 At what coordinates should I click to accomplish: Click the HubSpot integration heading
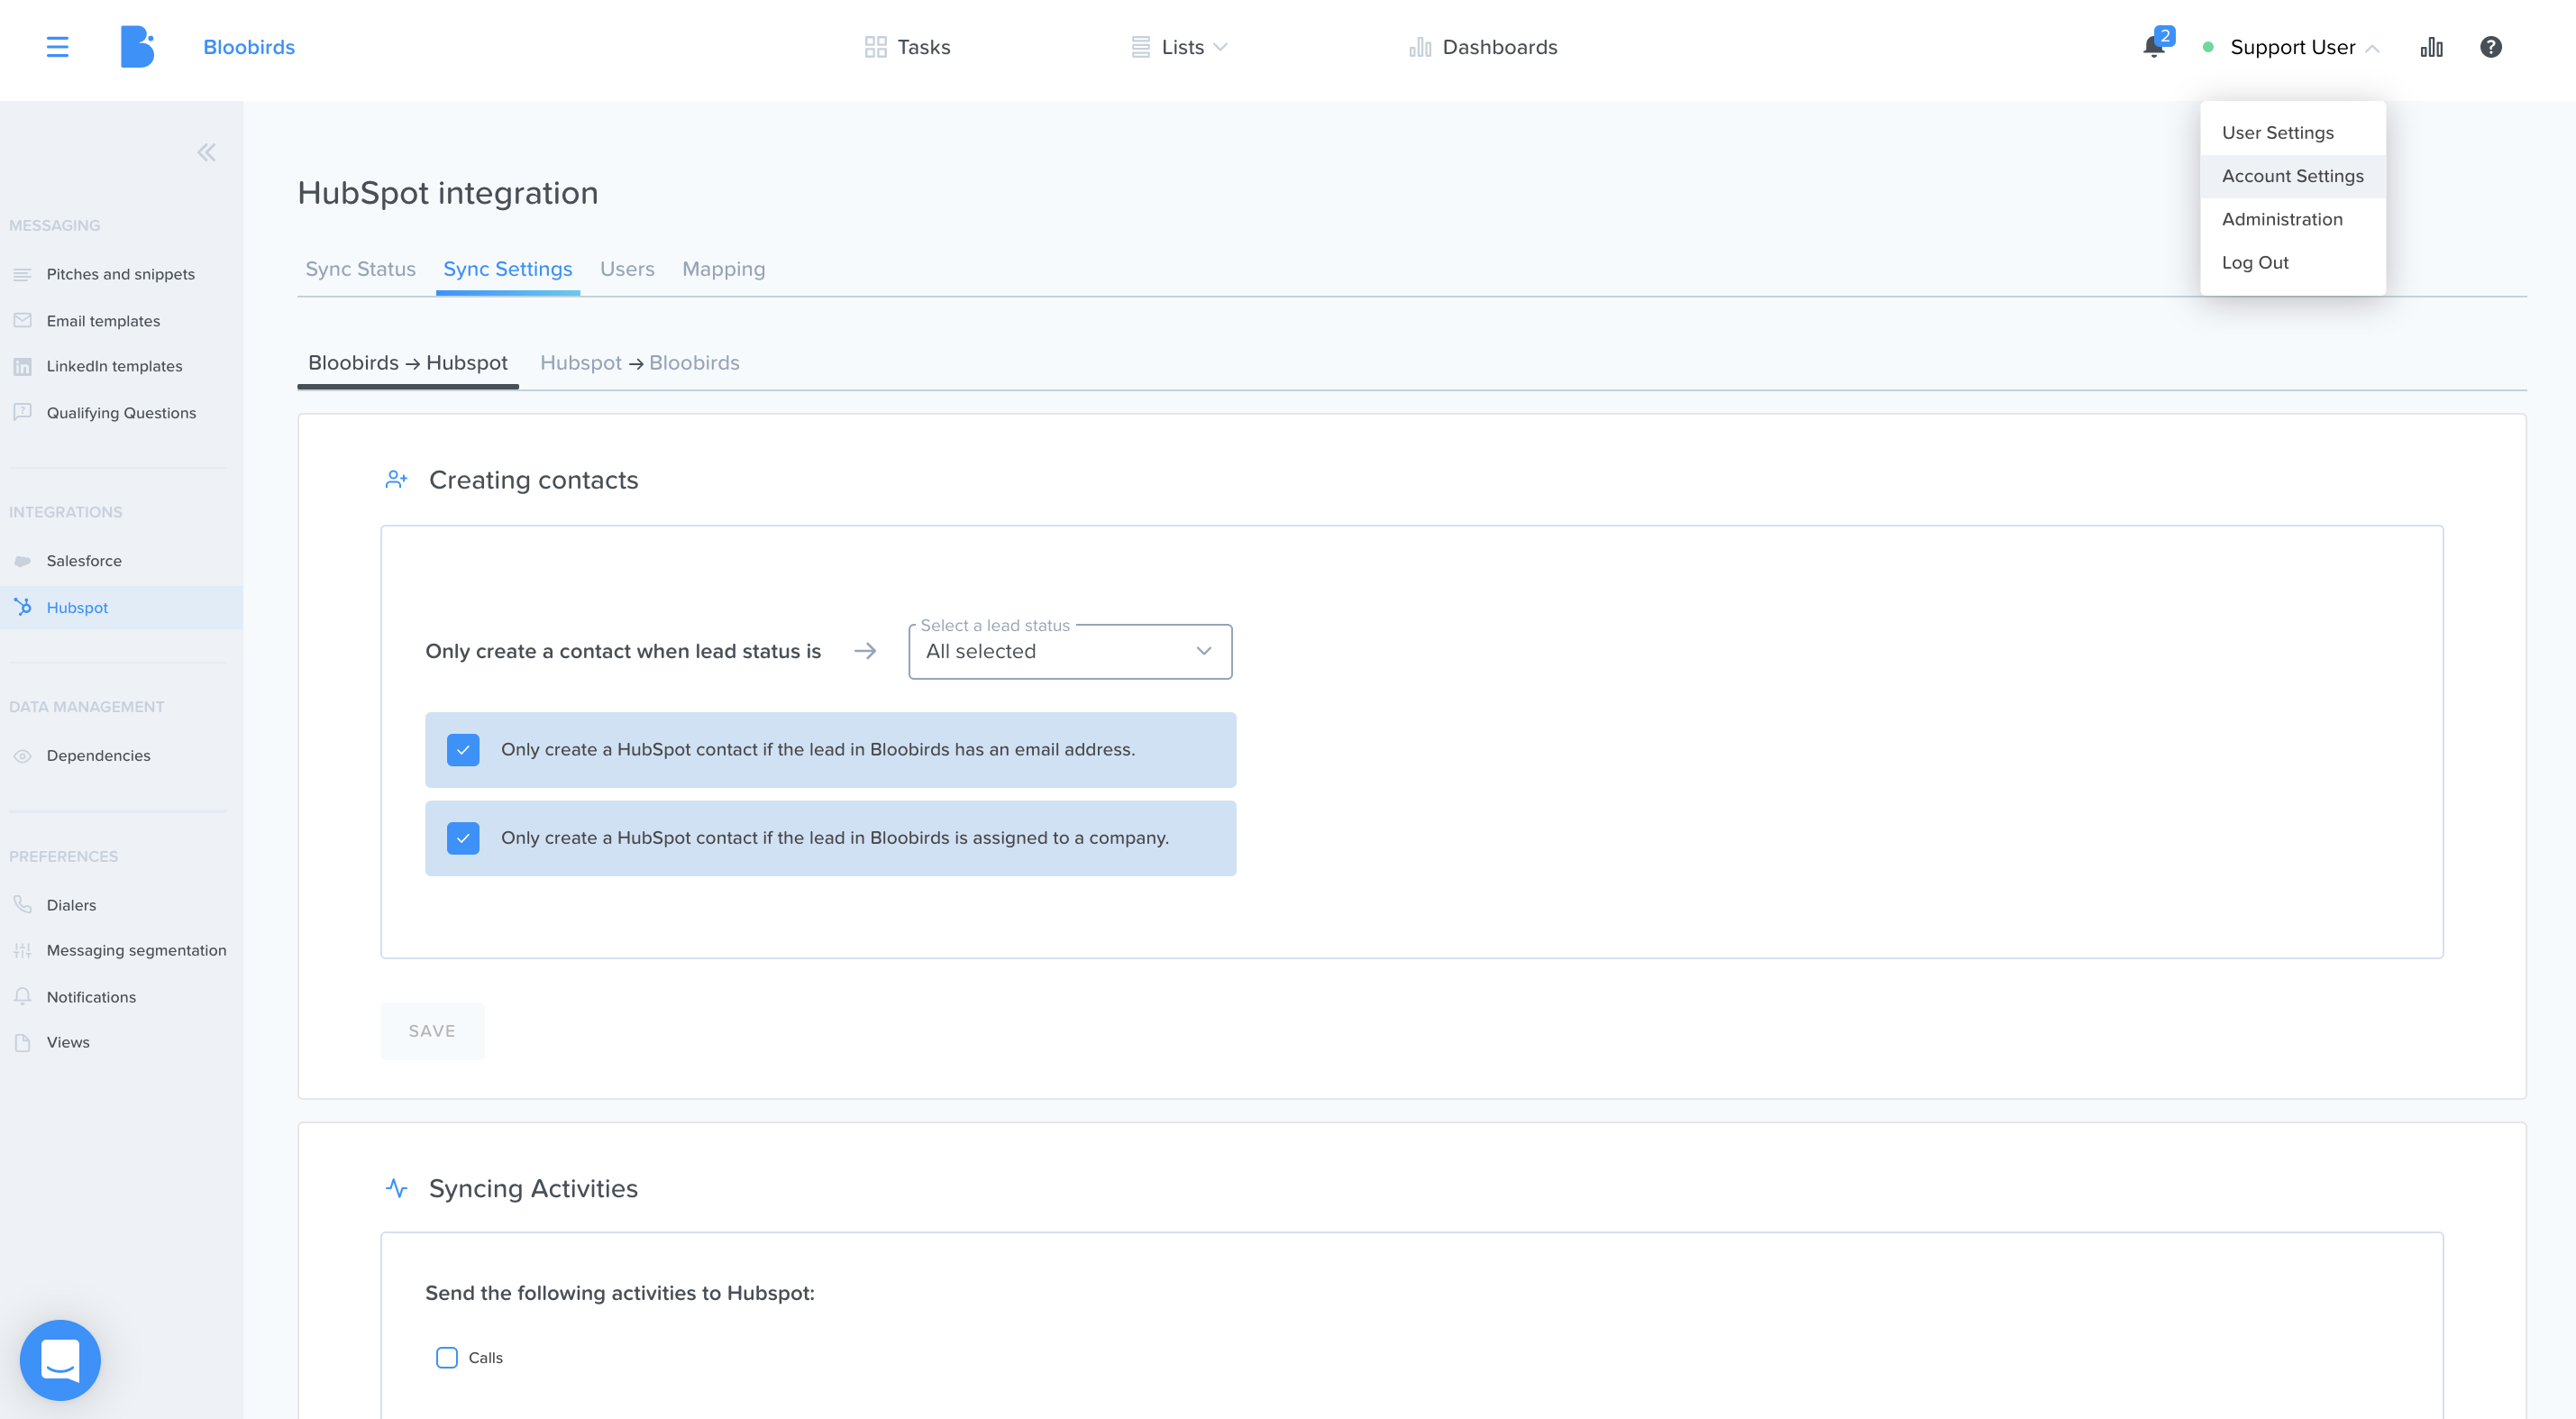pos(447,193)
